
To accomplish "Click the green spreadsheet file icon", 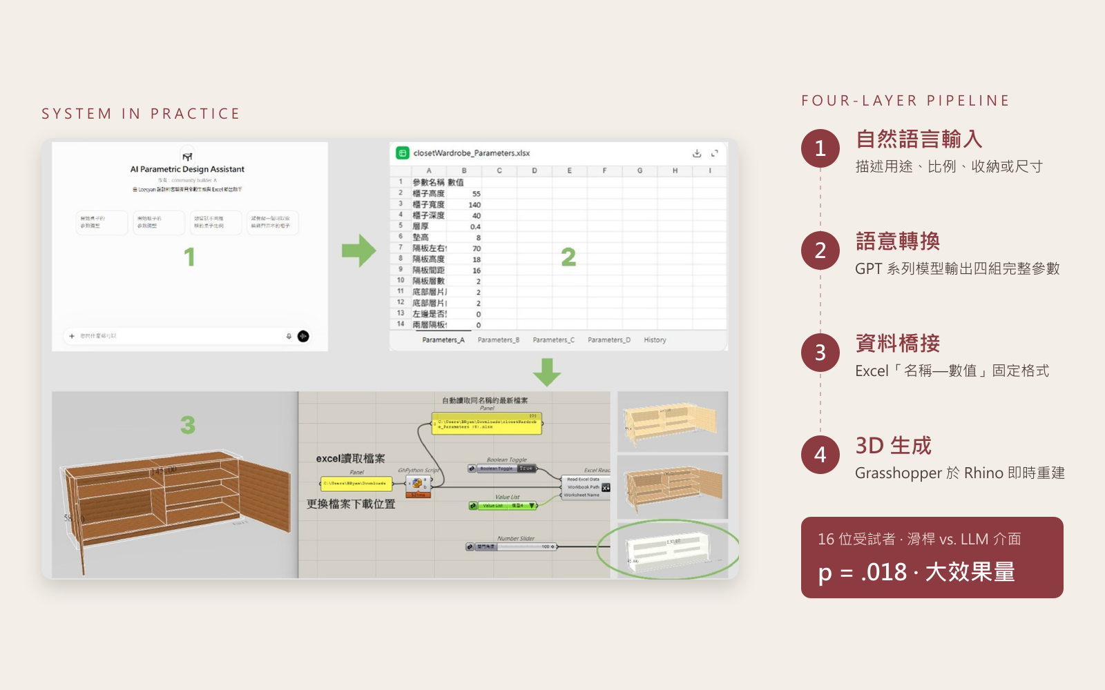I will pyautogui.click(x=403, y=153).
